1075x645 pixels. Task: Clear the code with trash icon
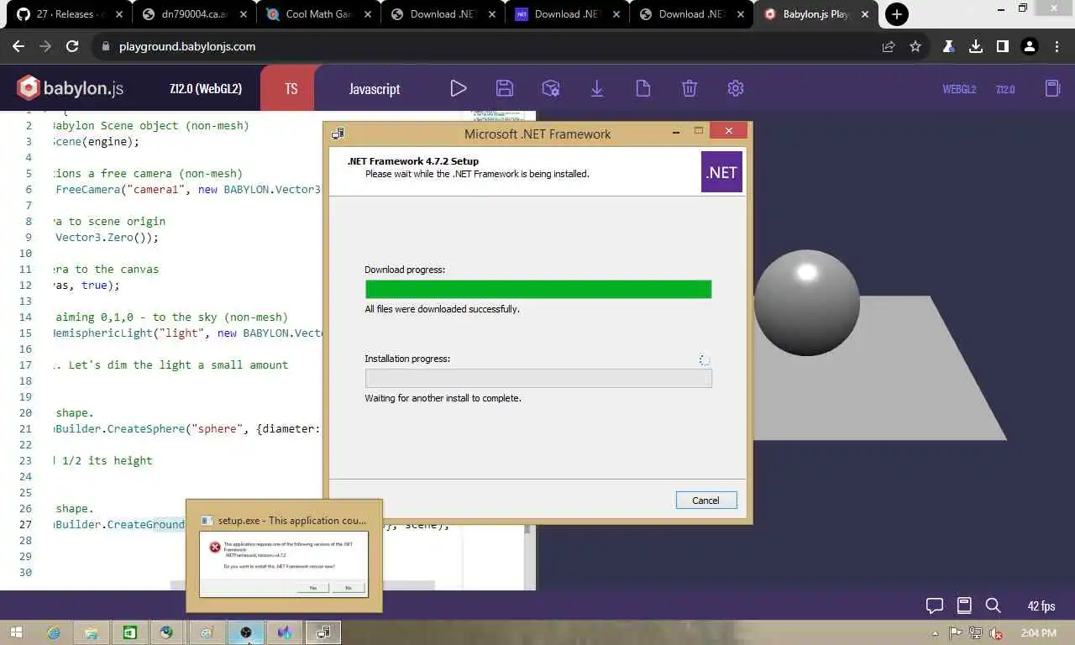[690, 88]
